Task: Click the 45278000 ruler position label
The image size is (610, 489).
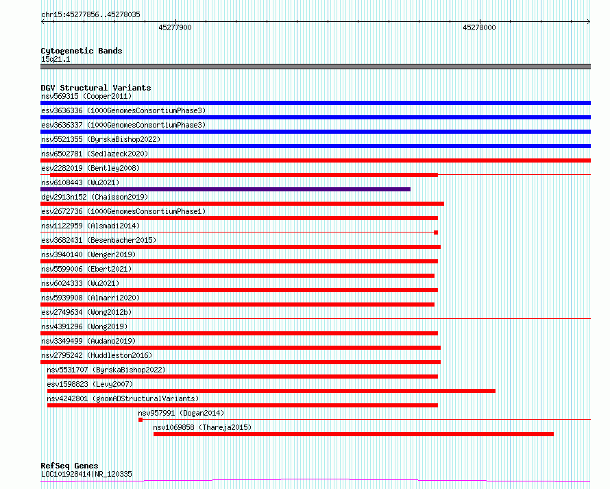Action: [x=479, y=27]
